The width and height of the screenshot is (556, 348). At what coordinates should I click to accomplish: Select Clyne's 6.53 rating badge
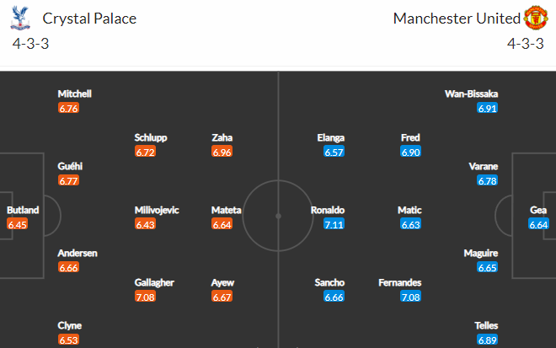click(68, 340)
